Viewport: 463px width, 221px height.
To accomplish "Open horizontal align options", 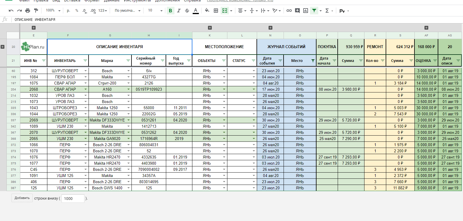I will point(242,11).
